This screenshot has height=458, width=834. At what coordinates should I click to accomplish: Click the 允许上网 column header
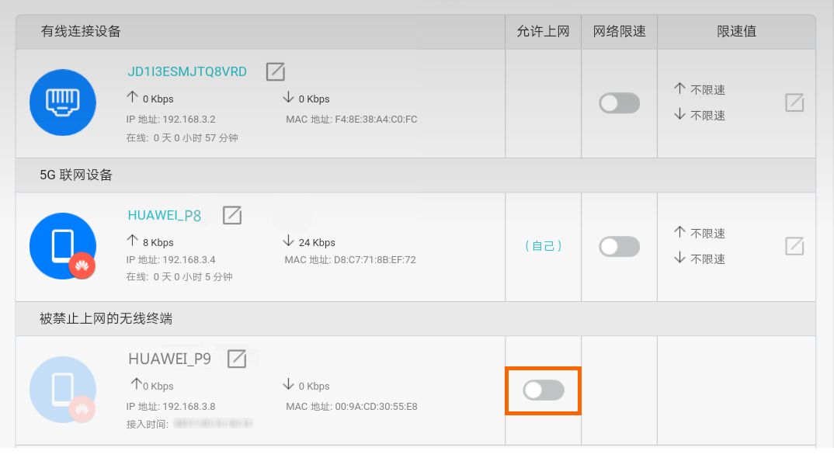point(543,31)
